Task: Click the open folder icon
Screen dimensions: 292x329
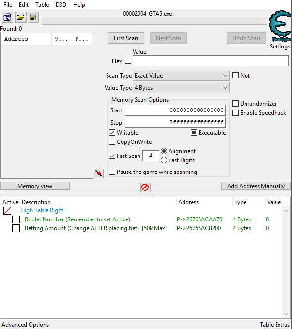Action: click(x=20, y=17)
